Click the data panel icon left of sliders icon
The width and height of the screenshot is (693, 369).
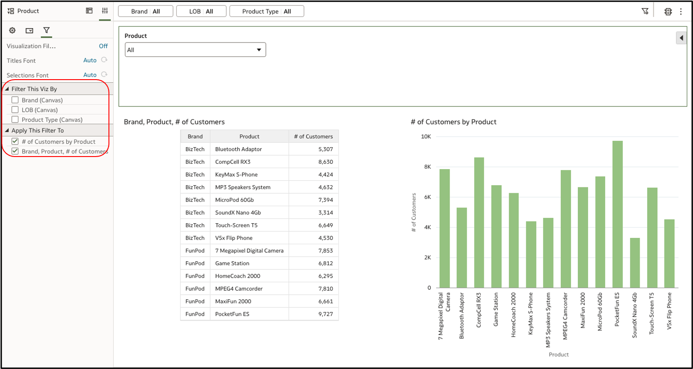pos(89,10)
